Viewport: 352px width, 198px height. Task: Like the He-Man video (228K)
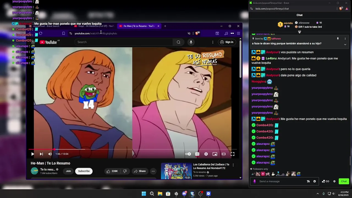click(112, 171)
